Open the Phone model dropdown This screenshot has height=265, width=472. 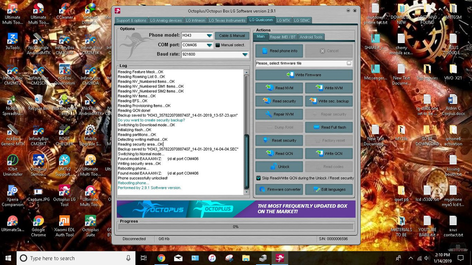pyautogui.click(x=209, y=36)
